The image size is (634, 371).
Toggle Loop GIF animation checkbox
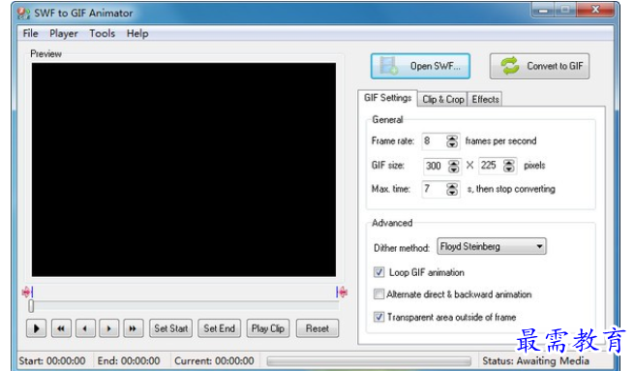(x=378, y=272)
